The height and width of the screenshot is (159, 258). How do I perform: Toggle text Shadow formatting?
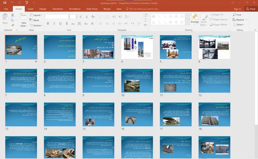(x=67, y=23)
